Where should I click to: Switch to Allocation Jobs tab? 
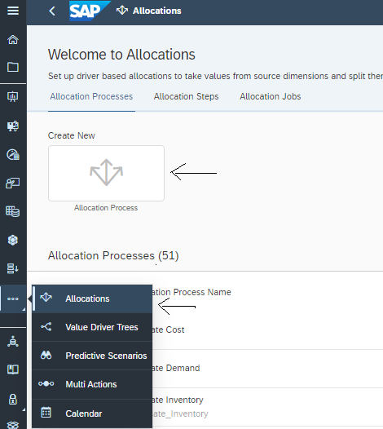pos(270,96)
